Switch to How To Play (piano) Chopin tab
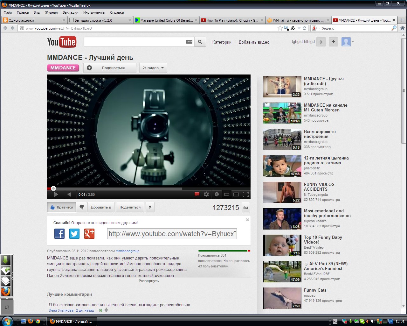This screenshot has width=407, height=326. point(232,20)
